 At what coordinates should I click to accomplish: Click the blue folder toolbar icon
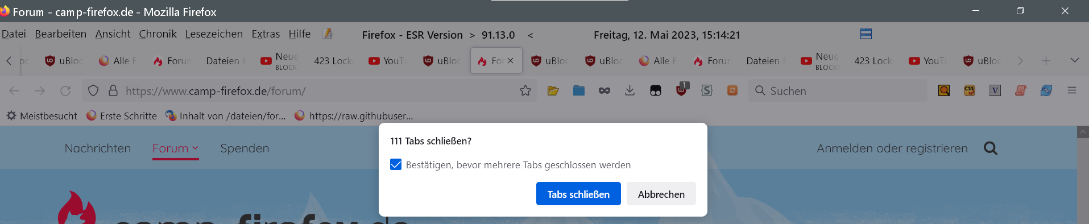pyautogui.click(x=579, y=90)
